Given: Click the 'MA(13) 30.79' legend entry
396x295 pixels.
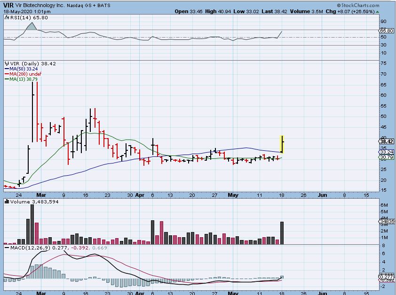Looking at the screenshot, I should point(21,79).
